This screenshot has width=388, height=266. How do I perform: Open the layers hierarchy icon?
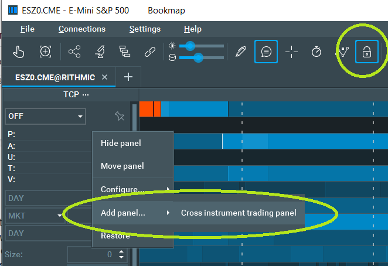125,52
